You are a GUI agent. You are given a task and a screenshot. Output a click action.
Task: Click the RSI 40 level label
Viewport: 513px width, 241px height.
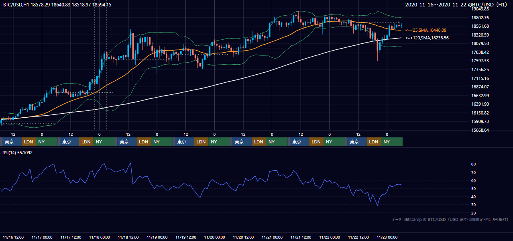[473, 196]
